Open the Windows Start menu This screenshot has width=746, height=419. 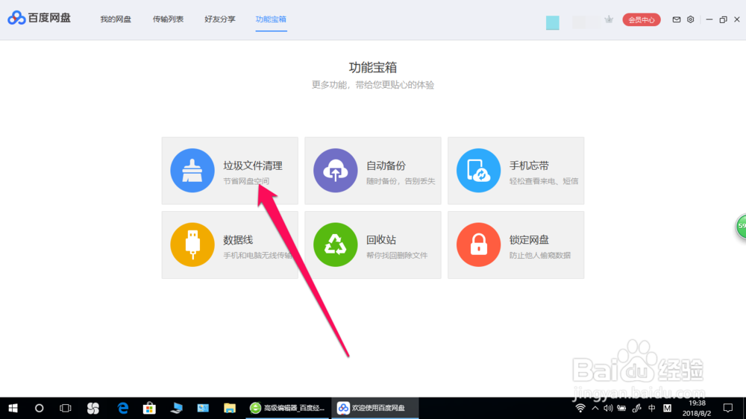coord(13,408)
